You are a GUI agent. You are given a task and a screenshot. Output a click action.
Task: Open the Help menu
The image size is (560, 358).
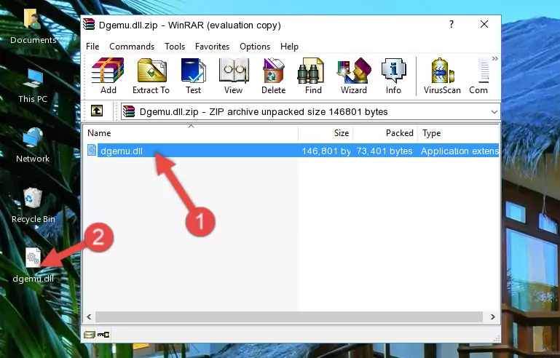[x=289, y=47]
